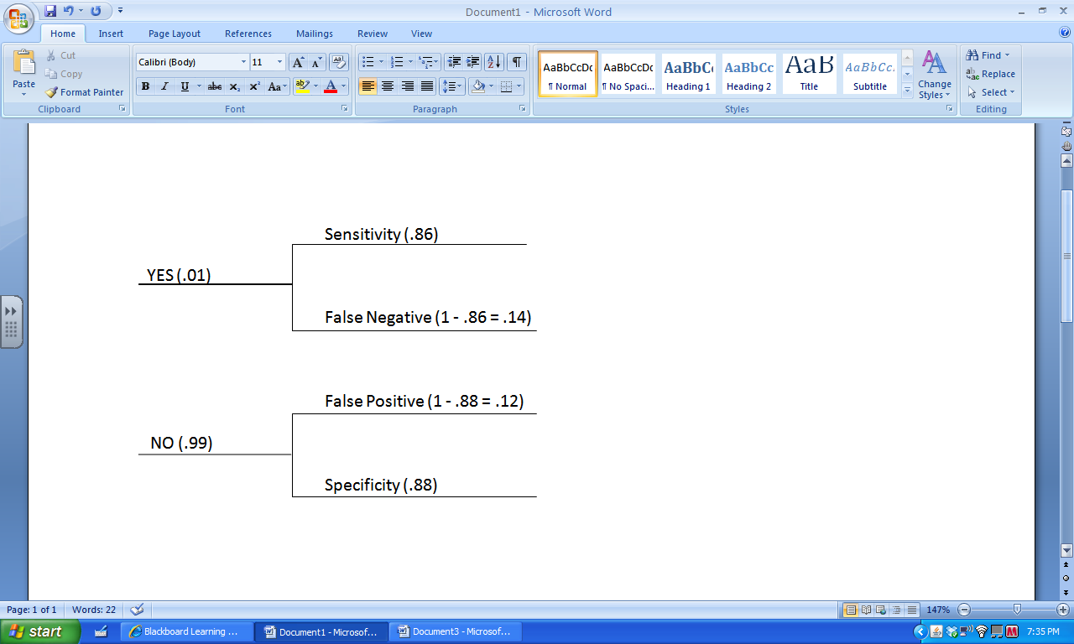Decrease paragraph indent
Viewport: 1074px width, 644px height.
point(454,62)
